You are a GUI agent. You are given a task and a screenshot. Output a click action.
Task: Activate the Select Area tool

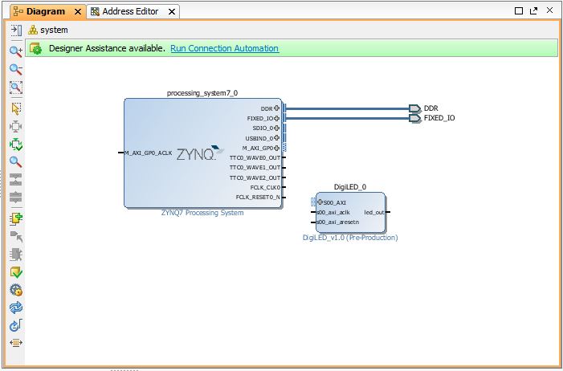pos(16,108)
